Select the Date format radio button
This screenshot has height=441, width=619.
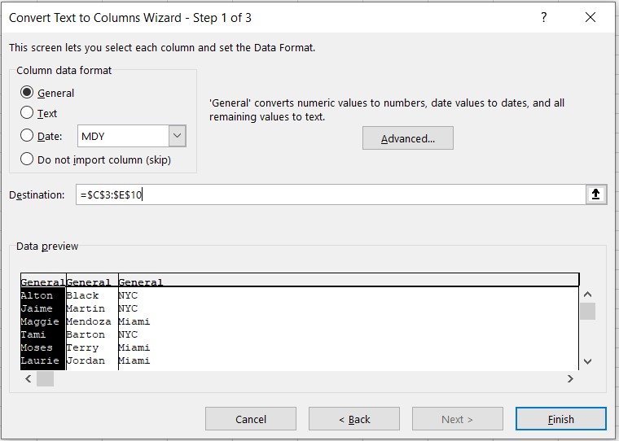tap(28, 136)
